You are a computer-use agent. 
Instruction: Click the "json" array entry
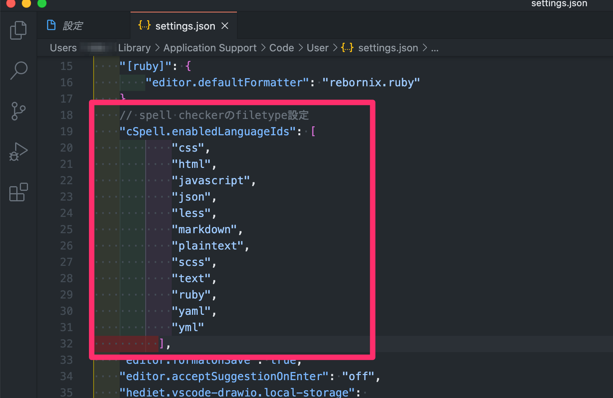tap(191, 197)
